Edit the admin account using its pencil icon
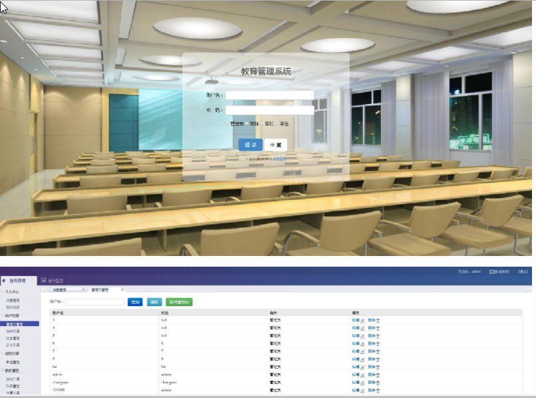The width and height of the screenshot is (536, 398). tap(362, 375)
